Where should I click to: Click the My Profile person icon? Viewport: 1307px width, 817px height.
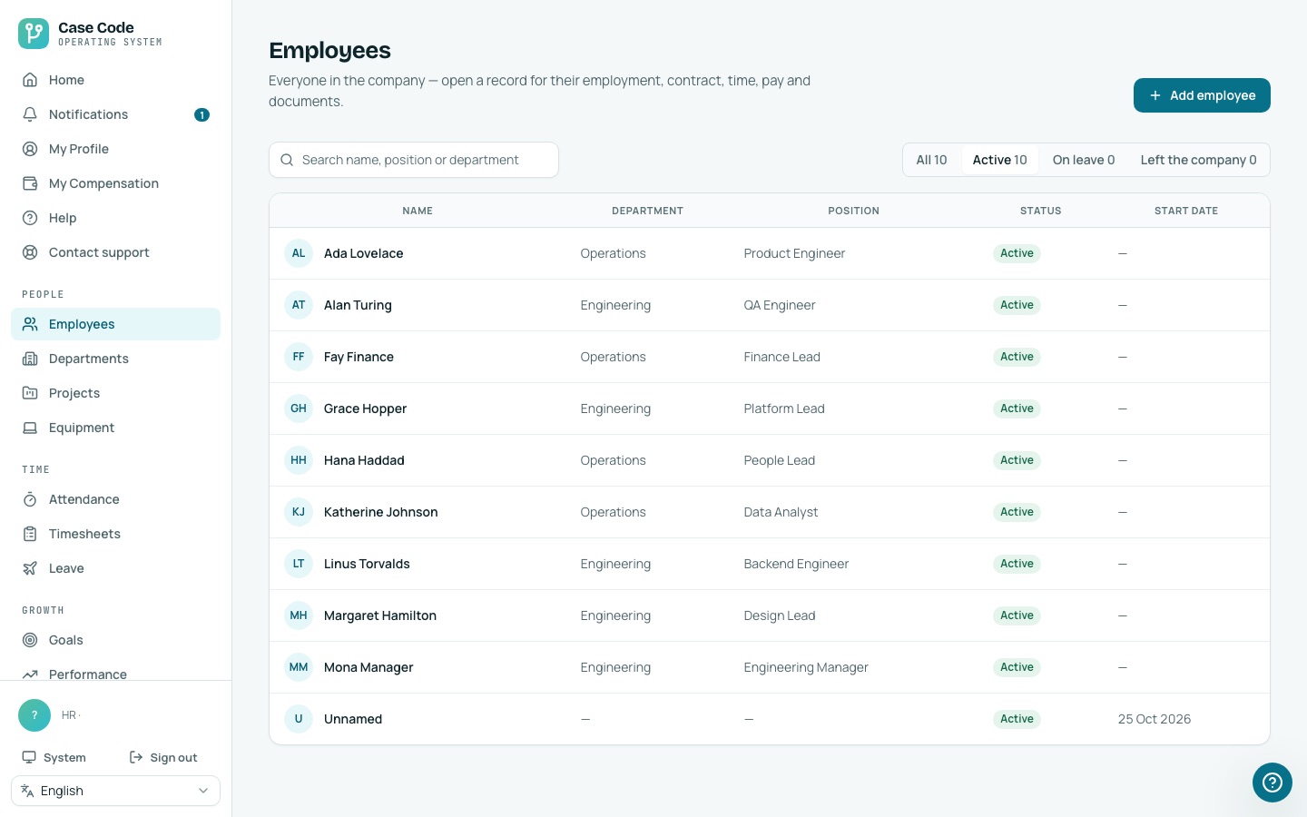[30, 149]
